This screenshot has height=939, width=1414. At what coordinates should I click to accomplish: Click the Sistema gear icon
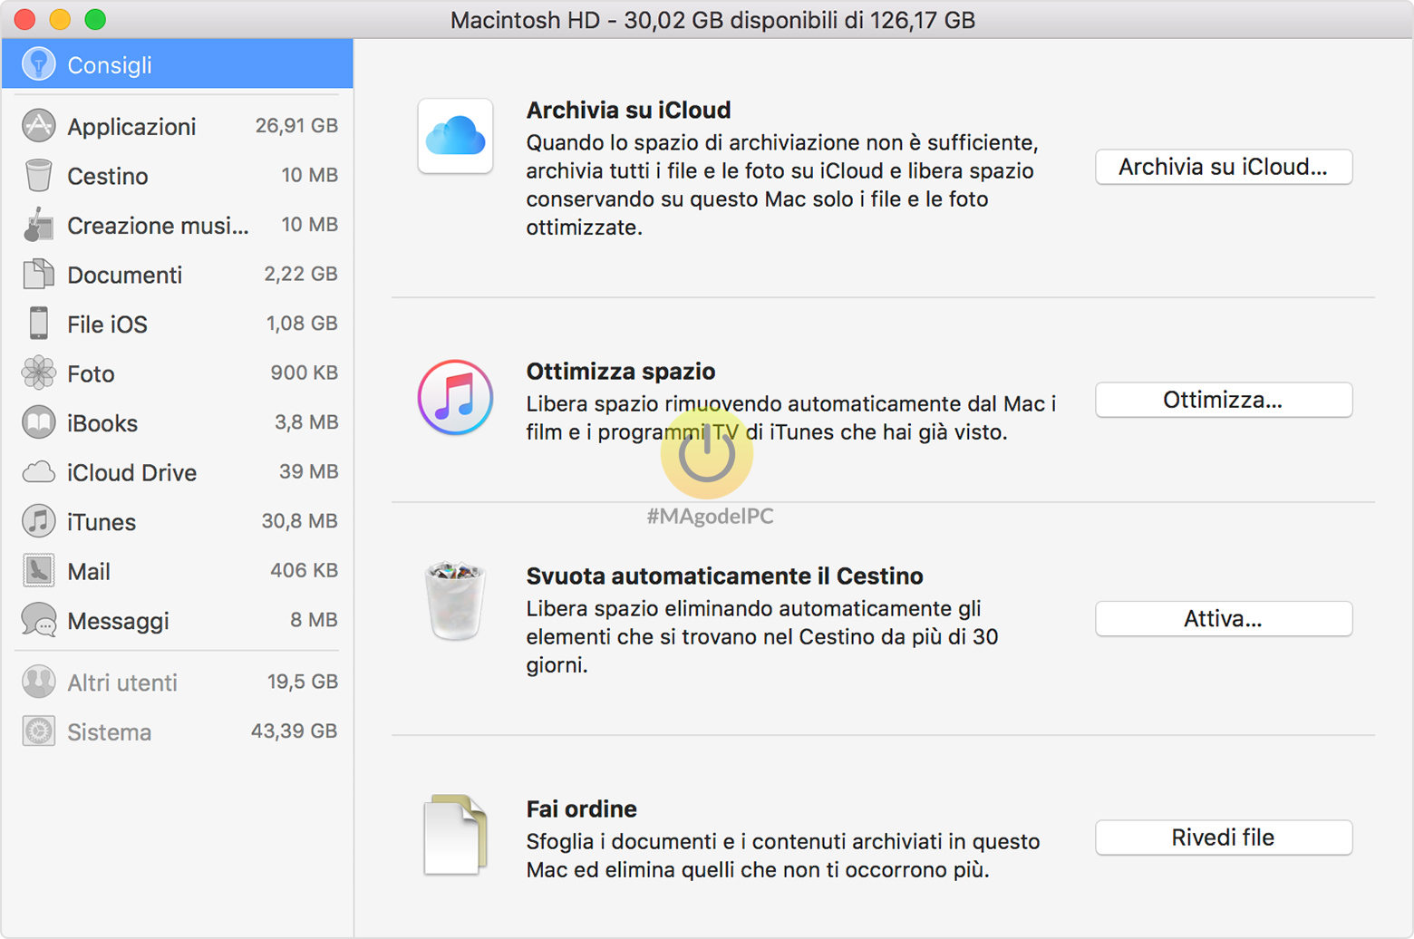point(38,731)
